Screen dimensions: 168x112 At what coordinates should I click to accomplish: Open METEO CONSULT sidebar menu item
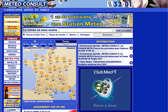12,83
